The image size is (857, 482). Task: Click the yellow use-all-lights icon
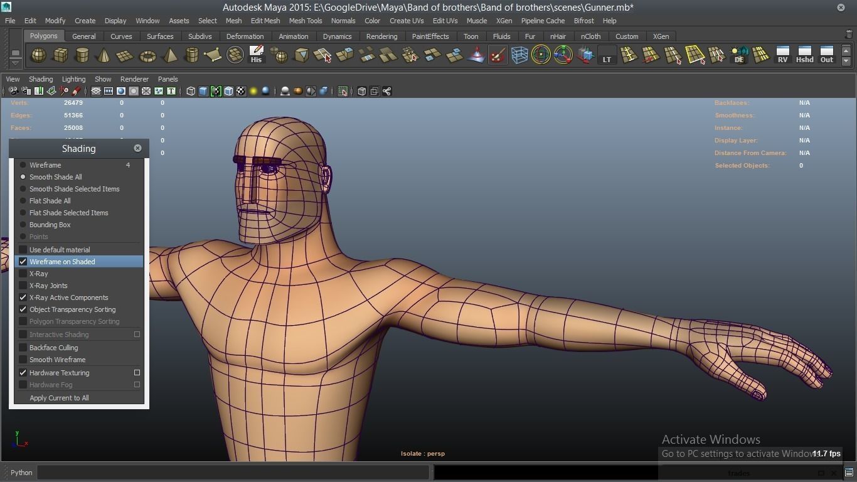[x=253, y=92]
